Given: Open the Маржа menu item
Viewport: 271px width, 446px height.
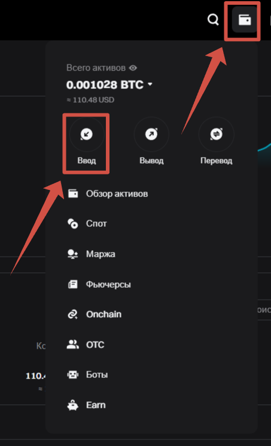Looking at the screenshot, I should 101,254.
